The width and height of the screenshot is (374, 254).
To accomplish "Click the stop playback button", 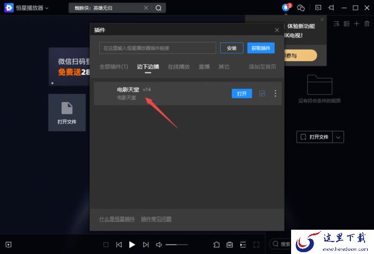I will pyautogui.click(x=106, y=245).
